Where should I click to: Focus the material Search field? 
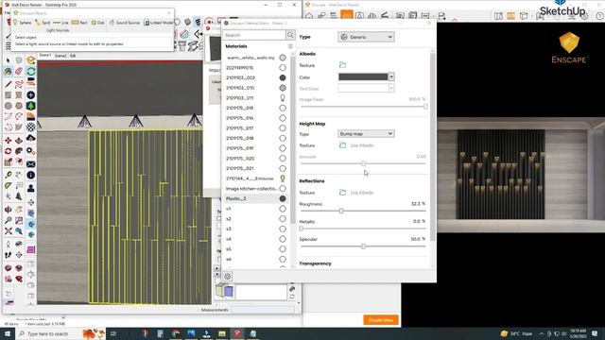click(254, 35)
